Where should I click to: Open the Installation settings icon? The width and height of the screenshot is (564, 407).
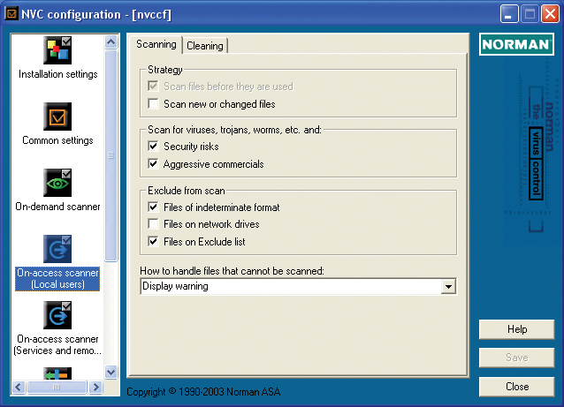57,50
